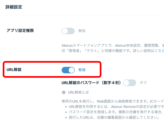Click the URL解錠とは help text

click(x=78, y=92)
